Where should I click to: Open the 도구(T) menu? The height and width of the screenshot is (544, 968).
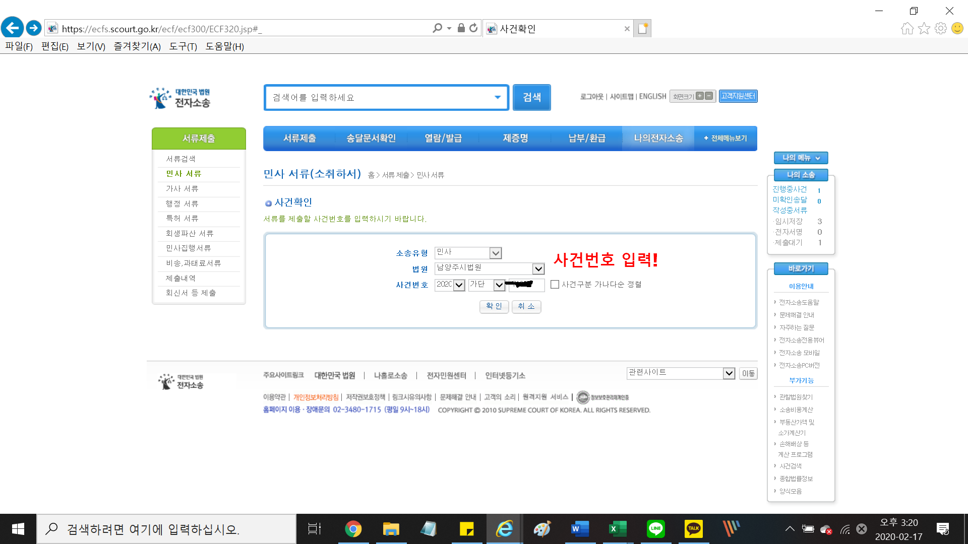click(x=183, y=46)
